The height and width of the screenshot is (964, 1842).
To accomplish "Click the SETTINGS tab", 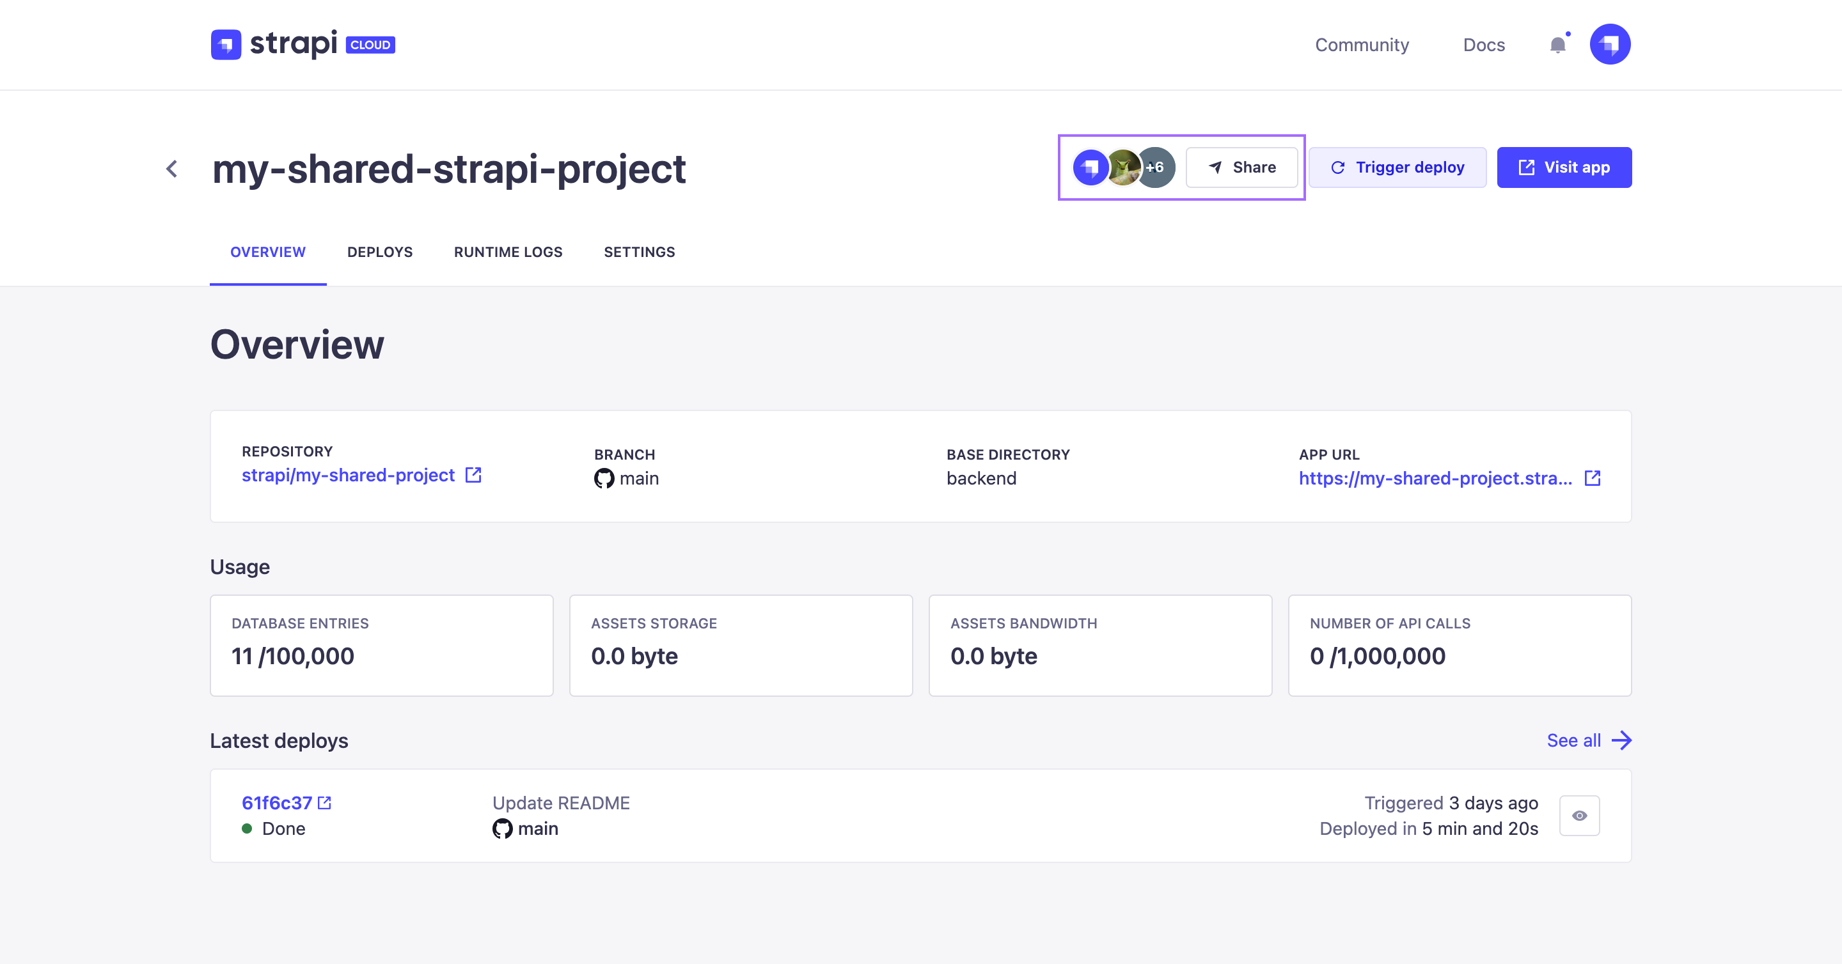I will [638, 252].
